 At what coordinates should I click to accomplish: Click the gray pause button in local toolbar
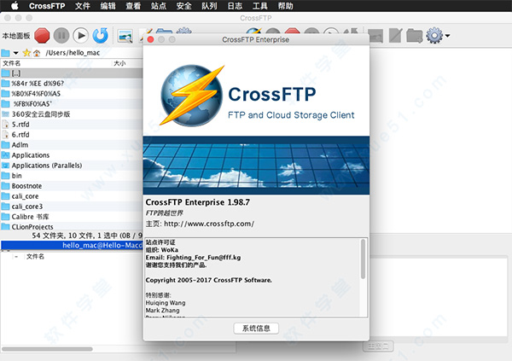(x=61, y=35)
